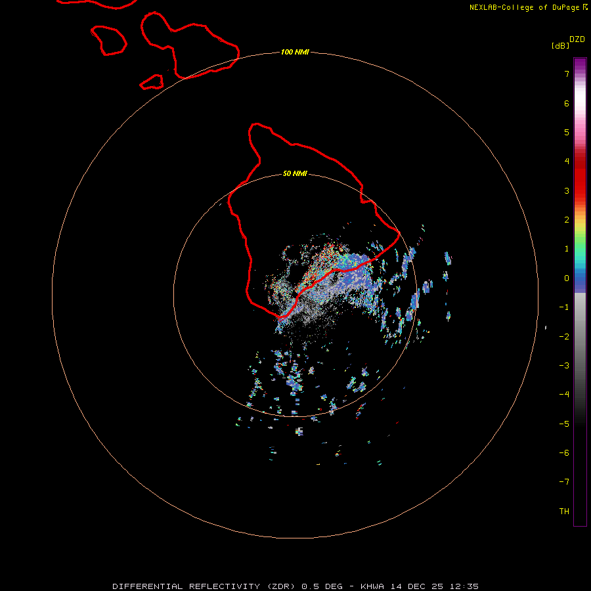
Task: Click the 0 value on the color scale
Action: point(567,278)
